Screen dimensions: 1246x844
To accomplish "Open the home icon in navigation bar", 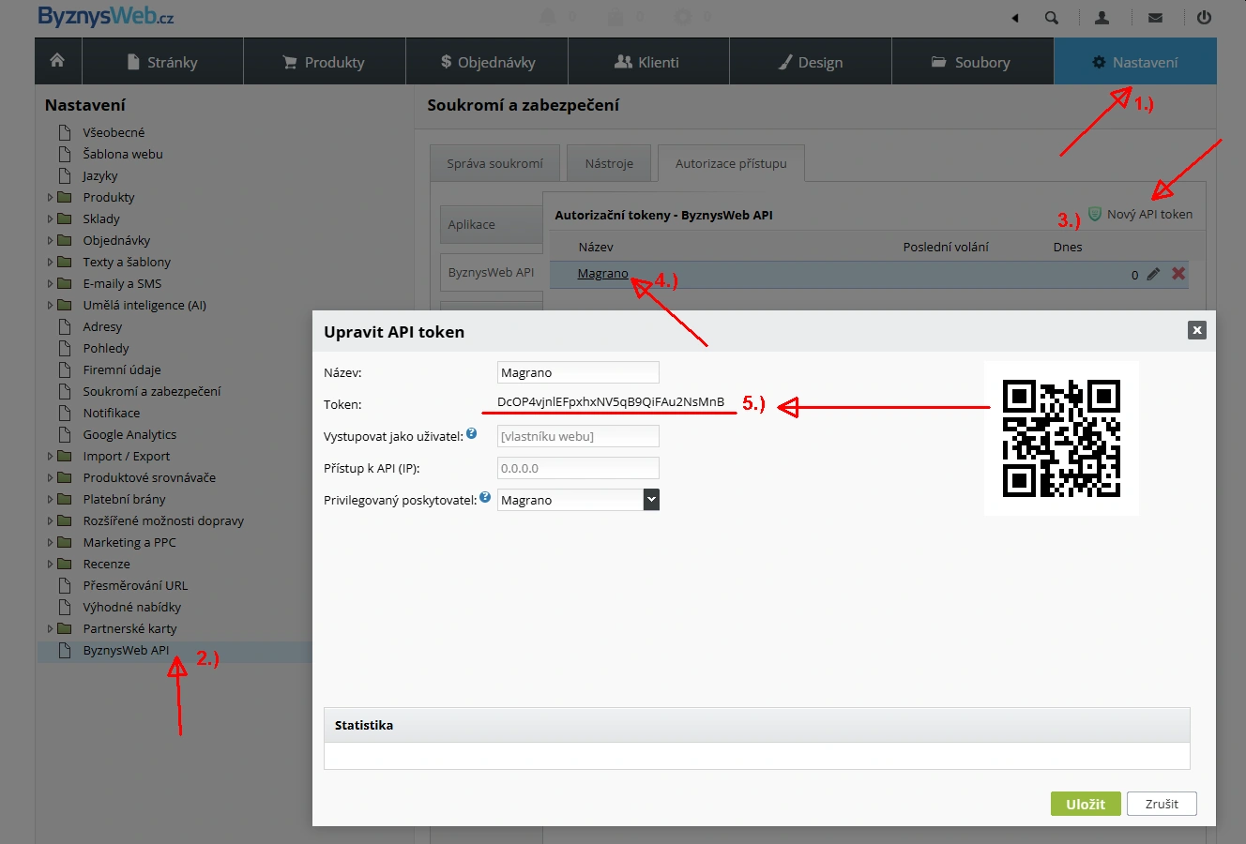I will click(x=57, y=61).
